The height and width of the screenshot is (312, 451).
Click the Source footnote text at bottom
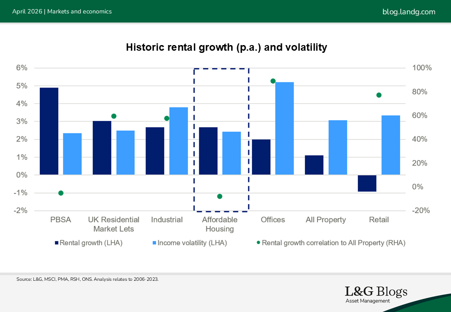(x=88, y=279)
